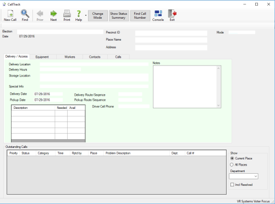Enable the Incl Resolved checkbox
Screen dimensions: 275x204
click(232, 185)
